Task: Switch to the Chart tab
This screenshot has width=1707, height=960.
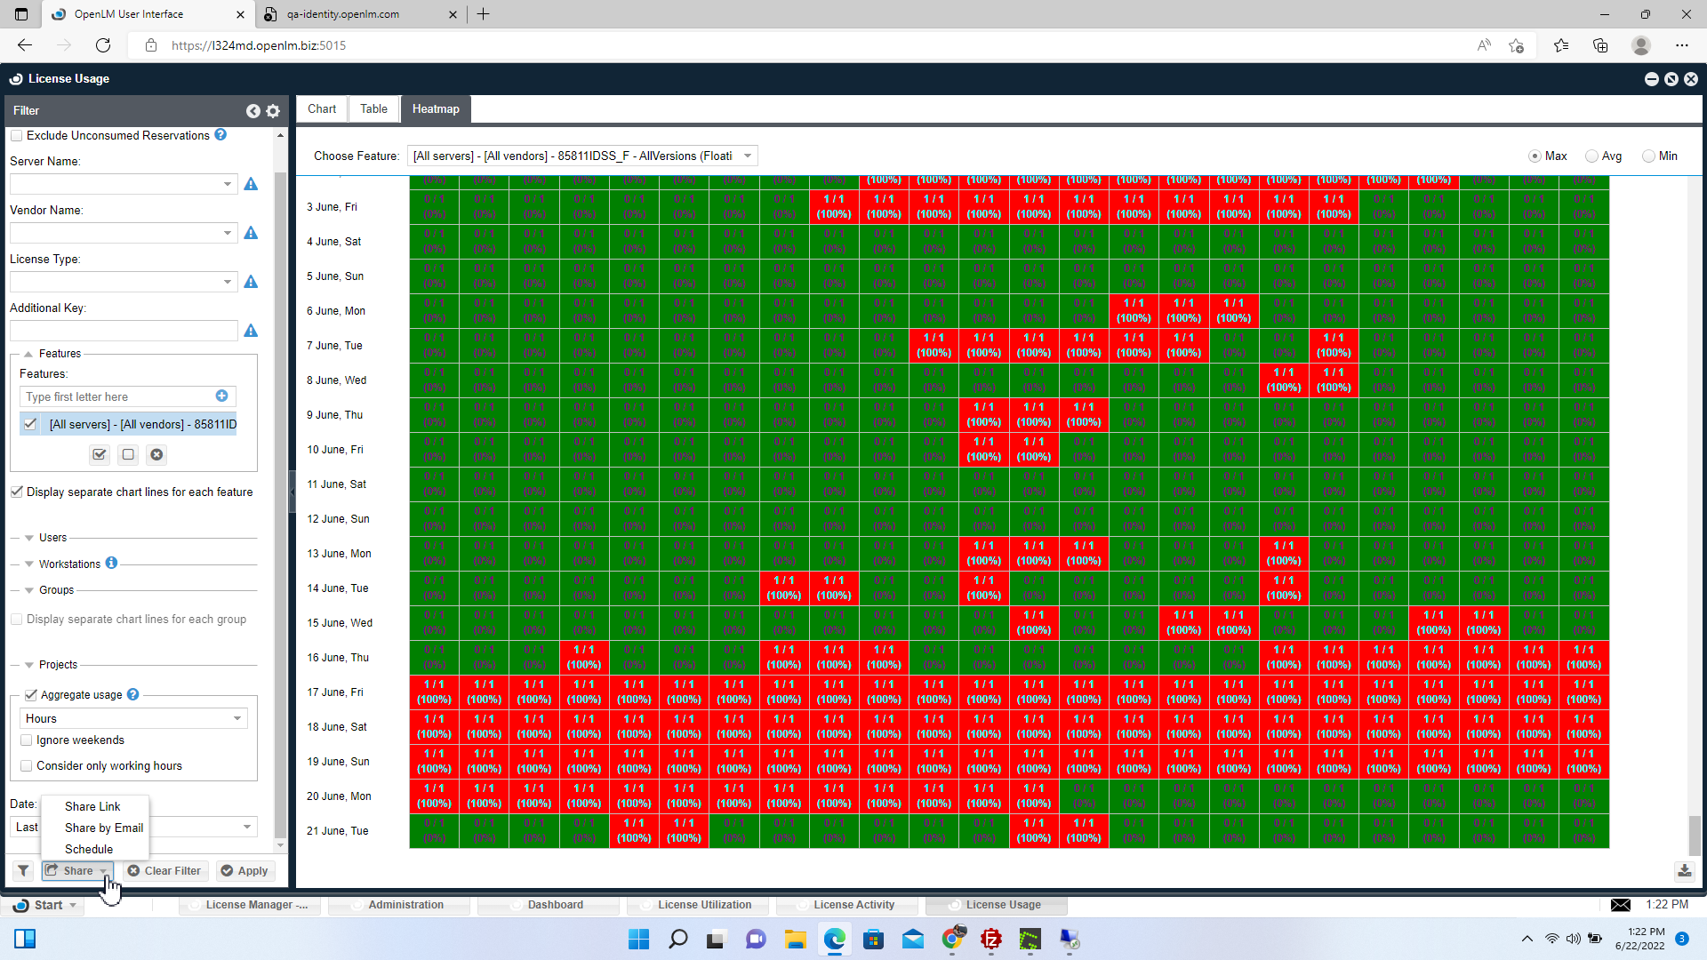Action: 322,109
